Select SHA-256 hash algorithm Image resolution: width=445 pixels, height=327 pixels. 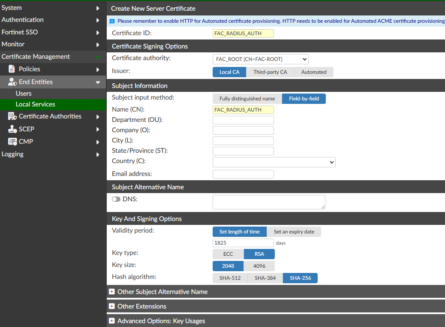coord(300,278)
